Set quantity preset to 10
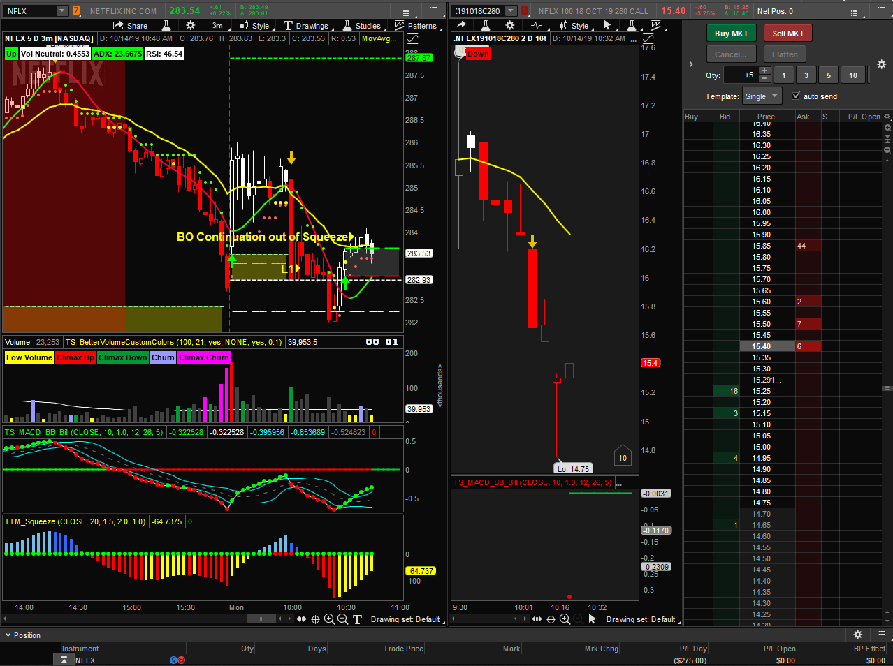The width and height of the screenshot is (893, 666). point(853,75)
